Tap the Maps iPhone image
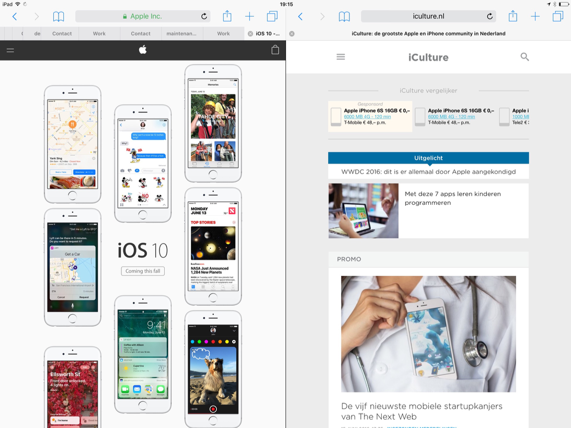Image resolution: width=571 pixels, height=428 pixels. (73, 144)
